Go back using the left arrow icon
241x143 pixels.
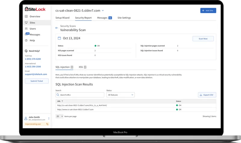pos(57,28)
